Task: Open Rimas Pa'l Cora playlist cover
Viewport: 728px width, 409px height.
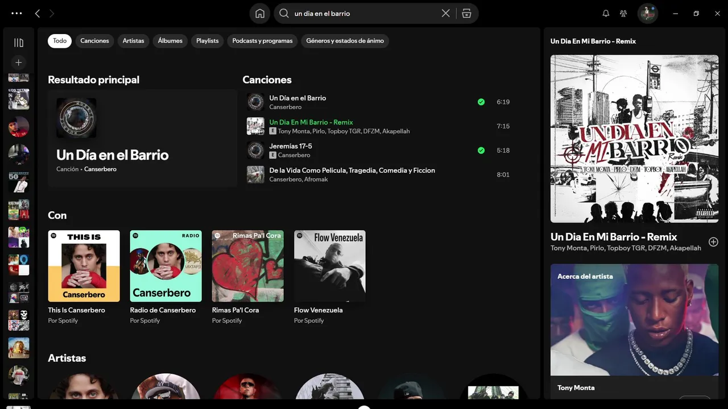Action: click(x=248, y=266)
